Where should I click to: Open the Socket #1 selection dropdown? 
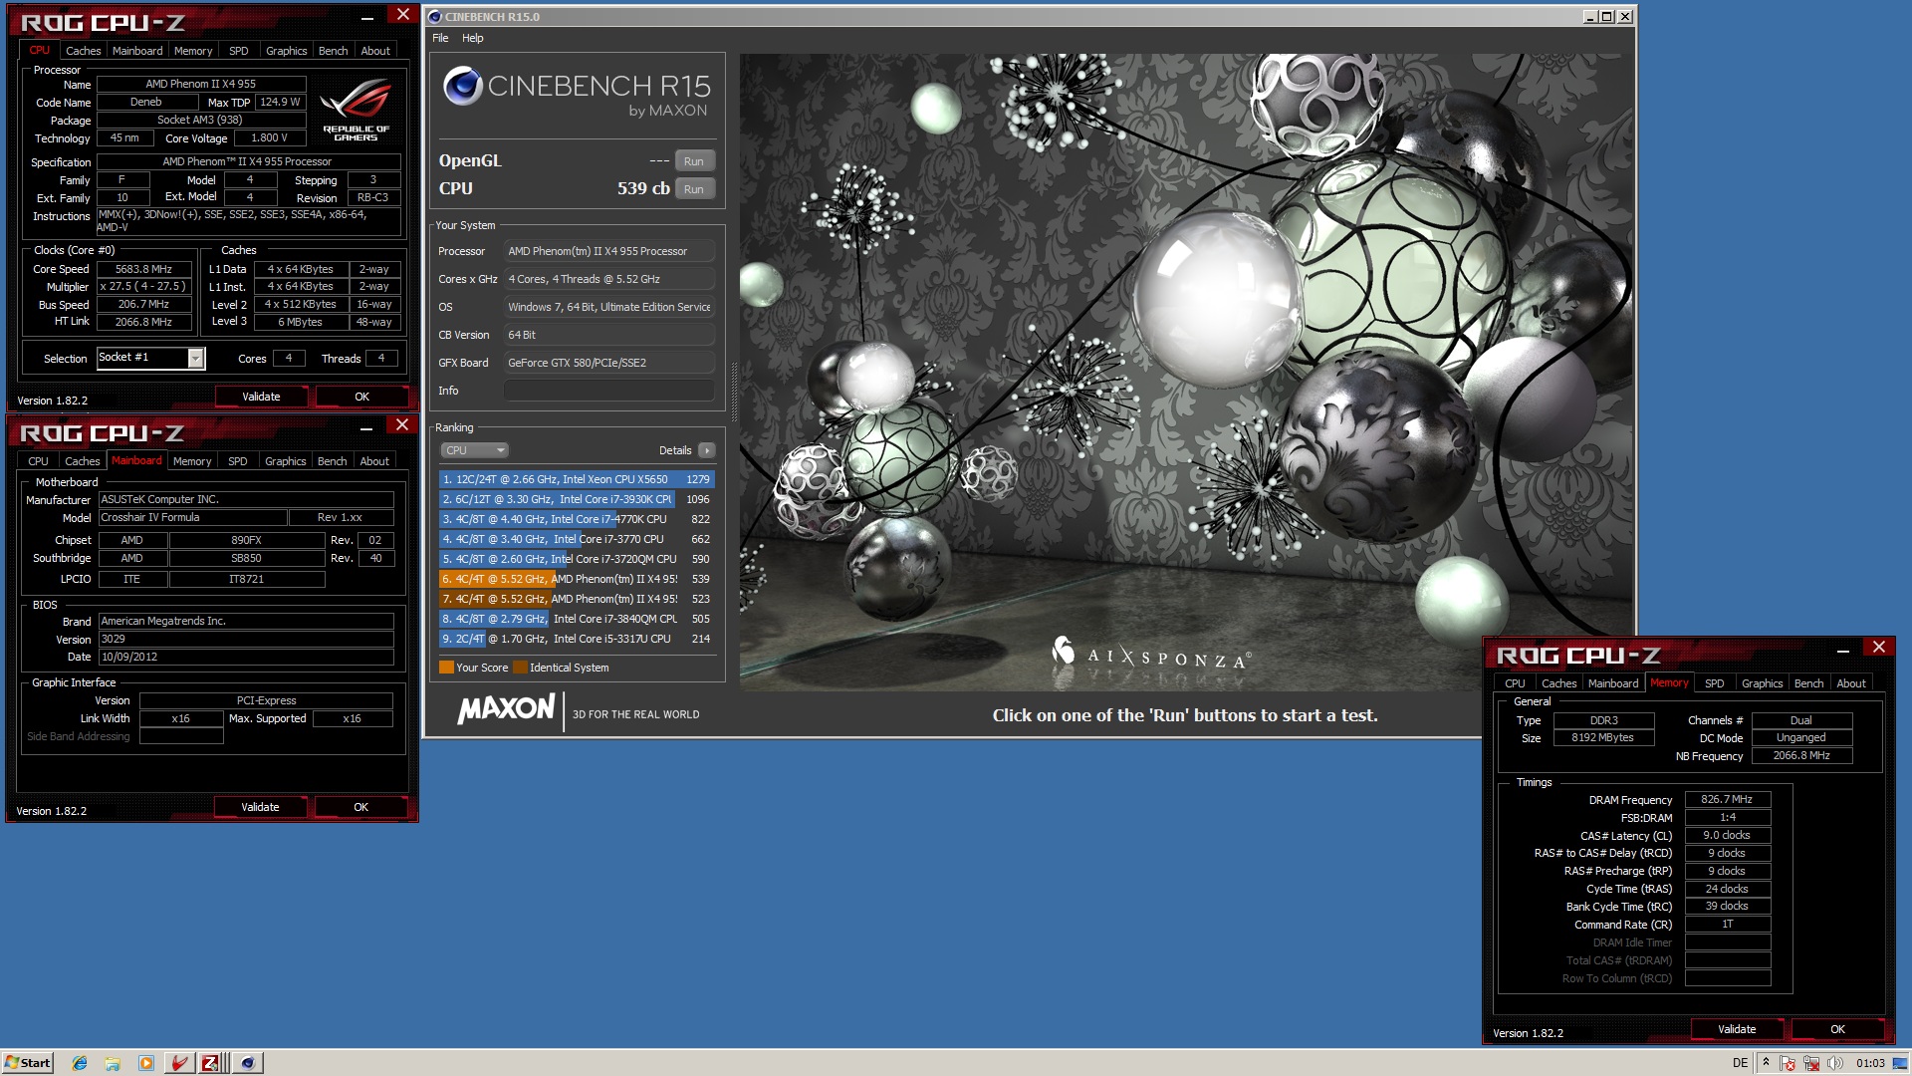point(151,358)
